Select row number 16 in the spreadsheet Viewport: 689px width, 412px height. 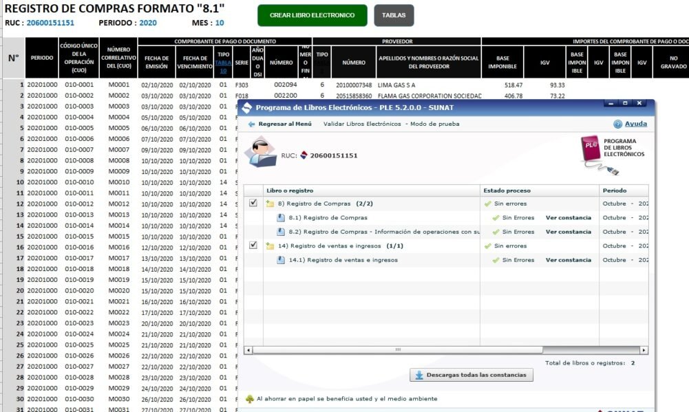20,248
